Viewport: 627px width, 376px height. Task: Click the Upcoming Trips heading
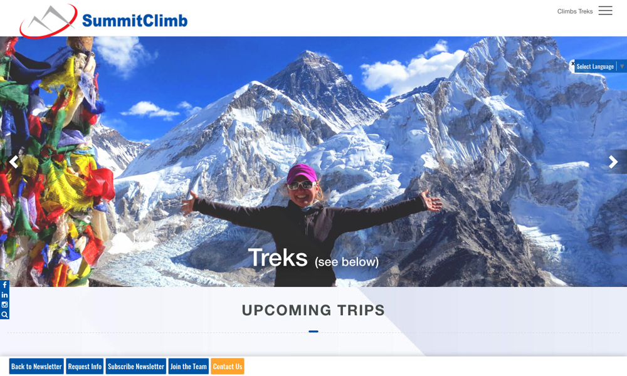tap(313, 310)
